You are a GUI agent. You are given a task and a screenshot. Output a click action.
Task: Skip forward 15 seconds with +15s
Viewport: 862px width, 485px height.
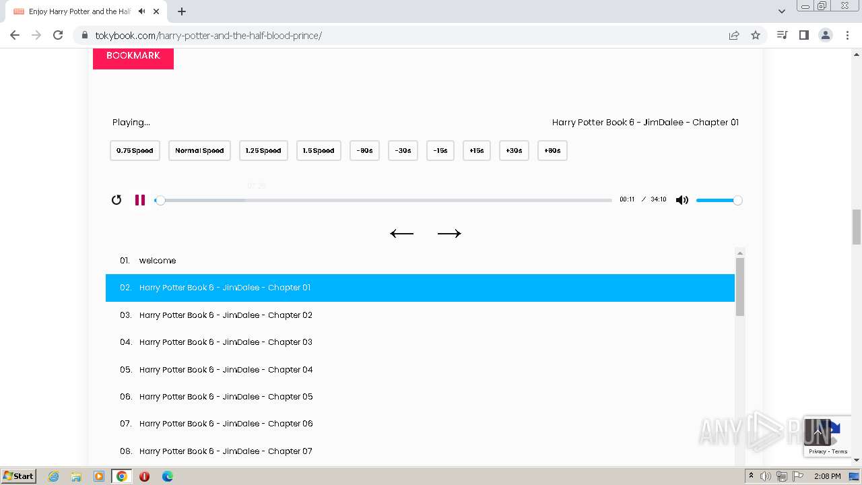[477, 151]
